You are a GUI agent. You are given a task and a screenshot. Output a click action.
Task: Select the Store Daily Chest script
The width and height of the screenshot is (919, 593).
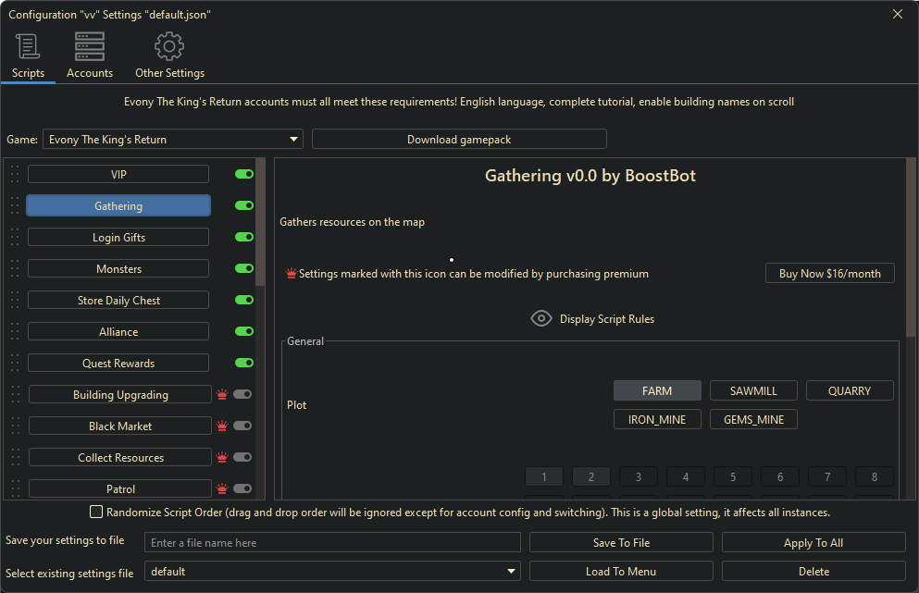[118, 300]
